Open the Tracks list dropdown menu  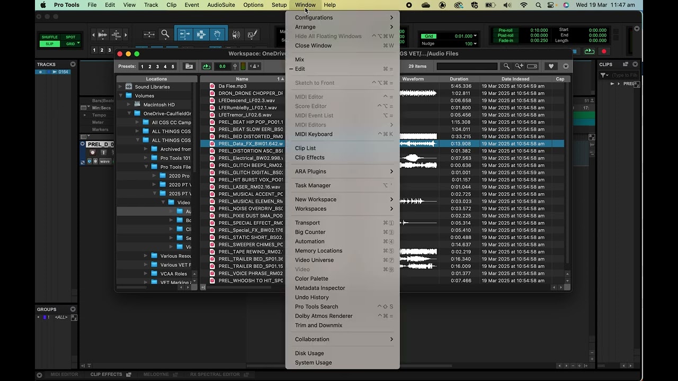point(73,64)
